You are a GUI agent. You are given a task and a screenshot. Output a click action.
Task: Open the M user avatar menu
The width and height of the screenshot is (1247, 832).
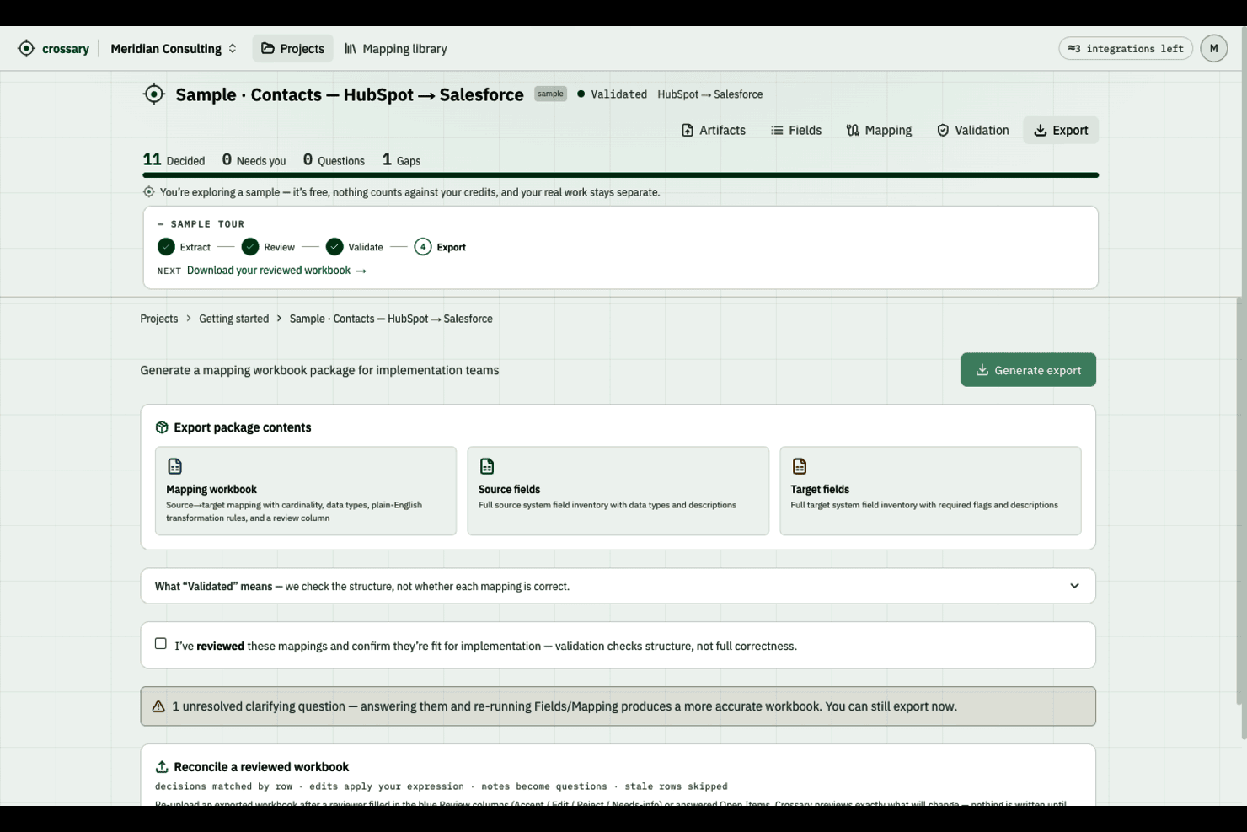pos(1213,48)
